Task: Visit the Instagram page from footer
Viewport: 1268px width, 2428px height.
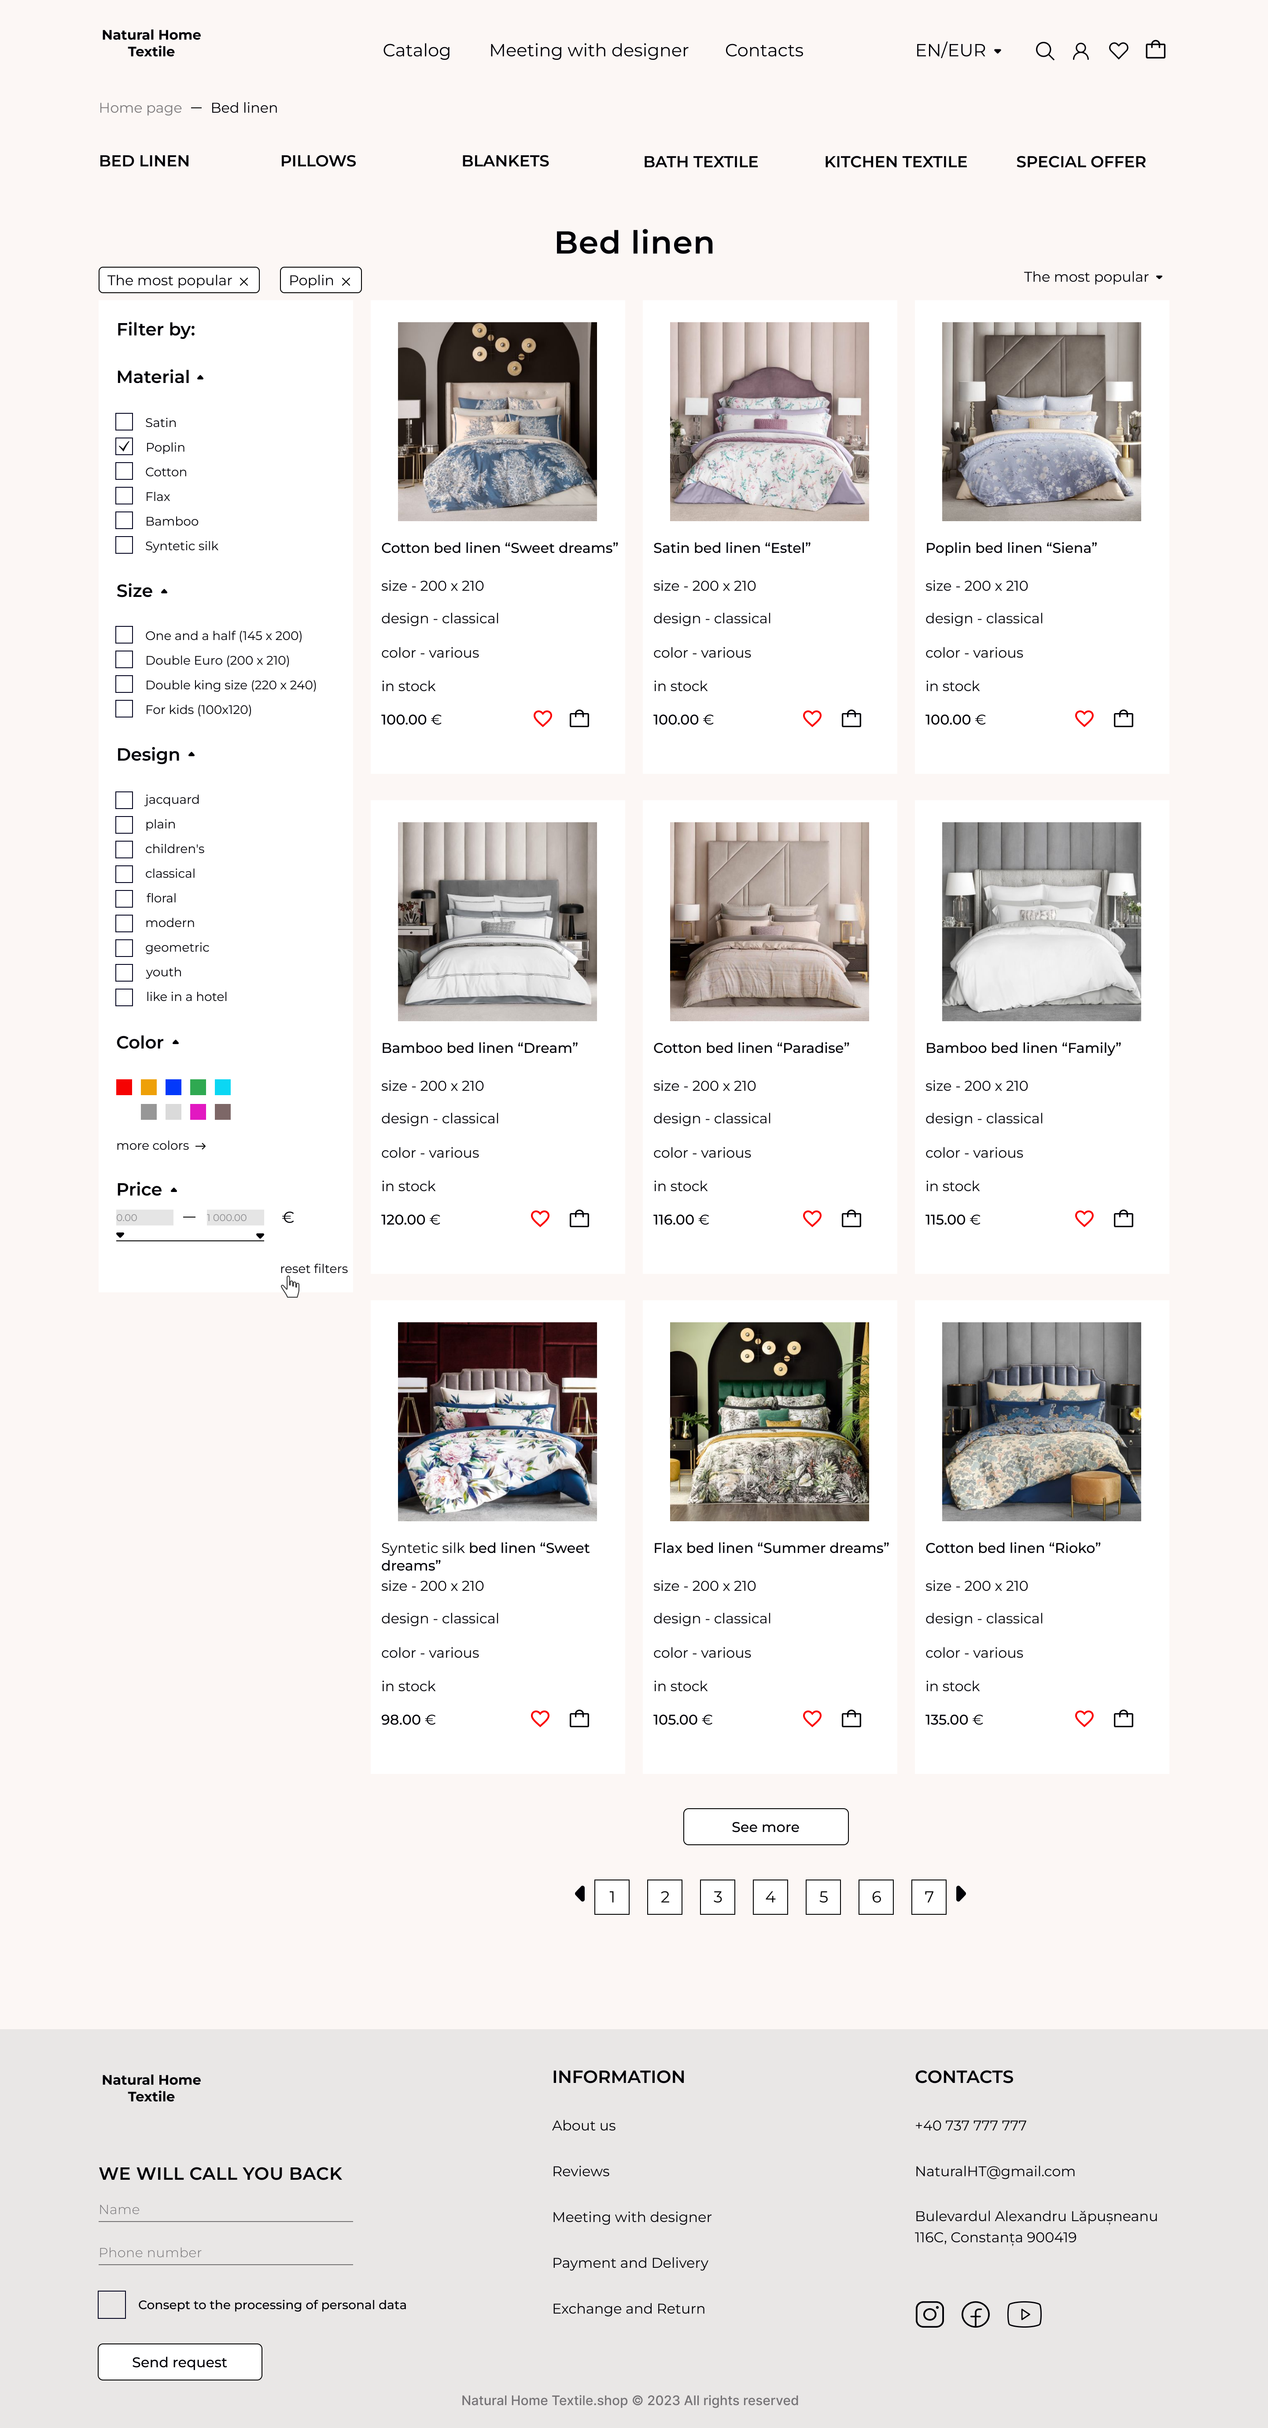Action: tap(929, 2314)
